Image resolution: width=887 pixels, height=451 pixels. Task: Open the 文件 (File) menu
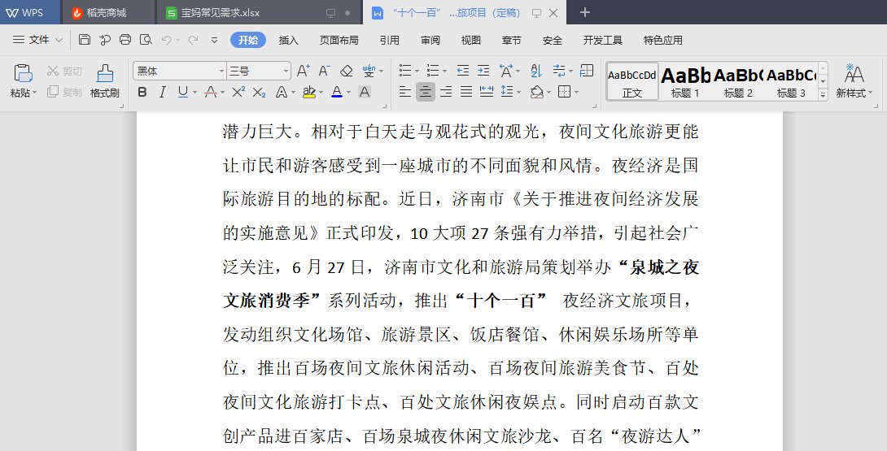coord(38,40)
